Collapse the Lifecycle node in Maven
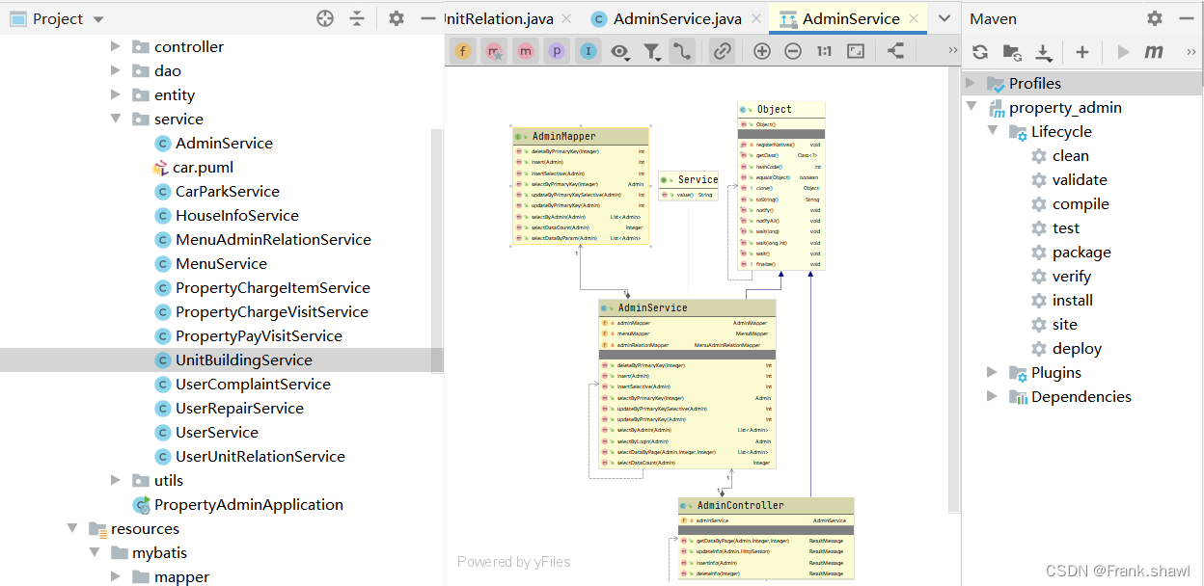Image resolution: width=1204 pixels, height=586 pixels. pos(993,131)
